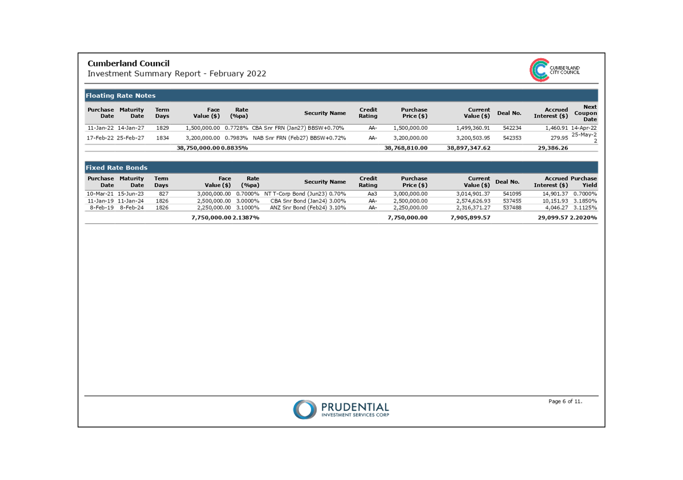The width and height of the screenshot is (683, 480).
Task: Click deal number 537455
Action: [512, 201]
